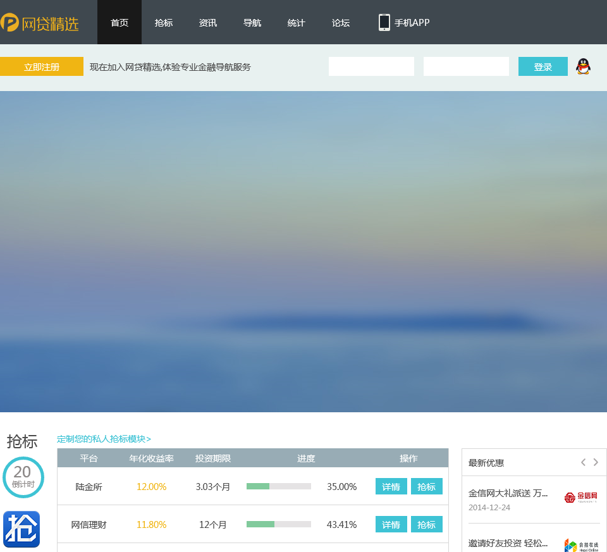
Task: Click the 43.41% progress value
Action: point(342,525)
